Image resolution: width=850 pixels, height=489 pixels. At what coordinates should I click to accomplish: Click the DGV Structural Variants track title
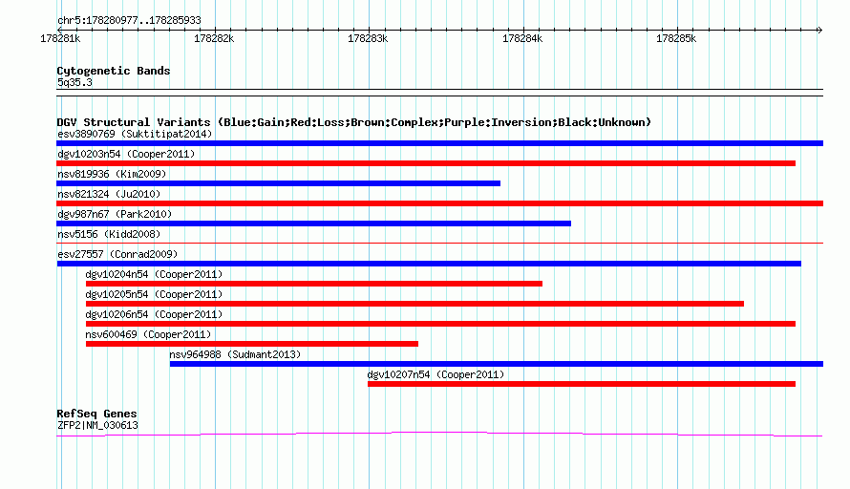coord(353,122)
